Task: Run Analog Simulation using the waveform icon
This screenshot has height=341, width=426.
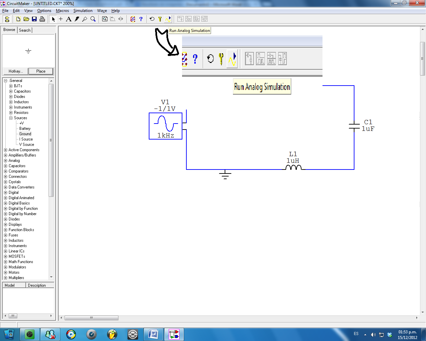Action: pyautogui.click(x=168, y=19)
